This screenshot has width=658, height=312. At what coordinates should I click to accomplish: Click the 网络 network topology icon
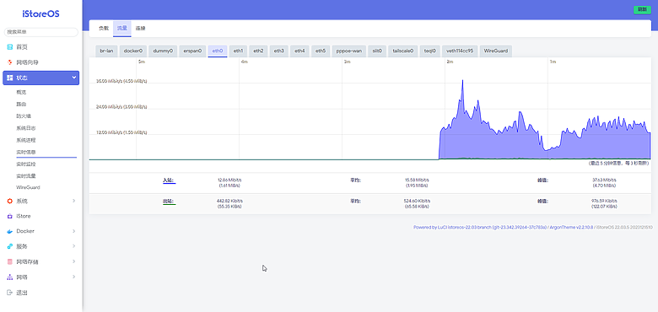[10, 277]
